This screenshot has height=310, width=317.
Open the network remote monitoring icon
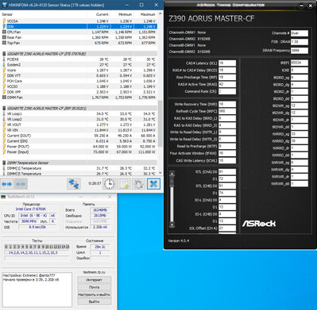[74, 184]
